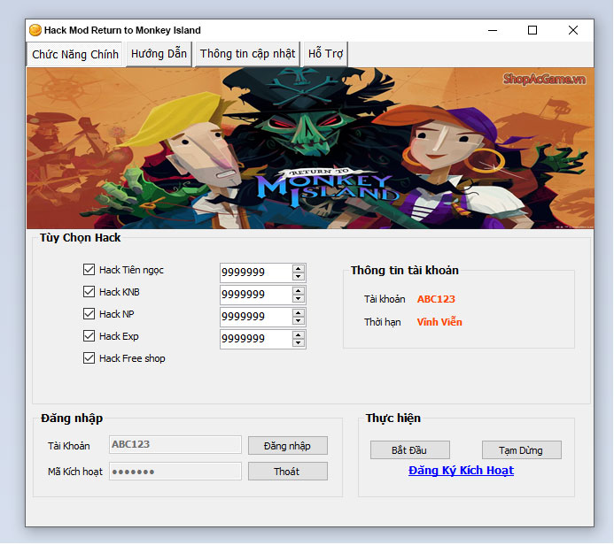Click the Thoát button

[x=287, y=472]
